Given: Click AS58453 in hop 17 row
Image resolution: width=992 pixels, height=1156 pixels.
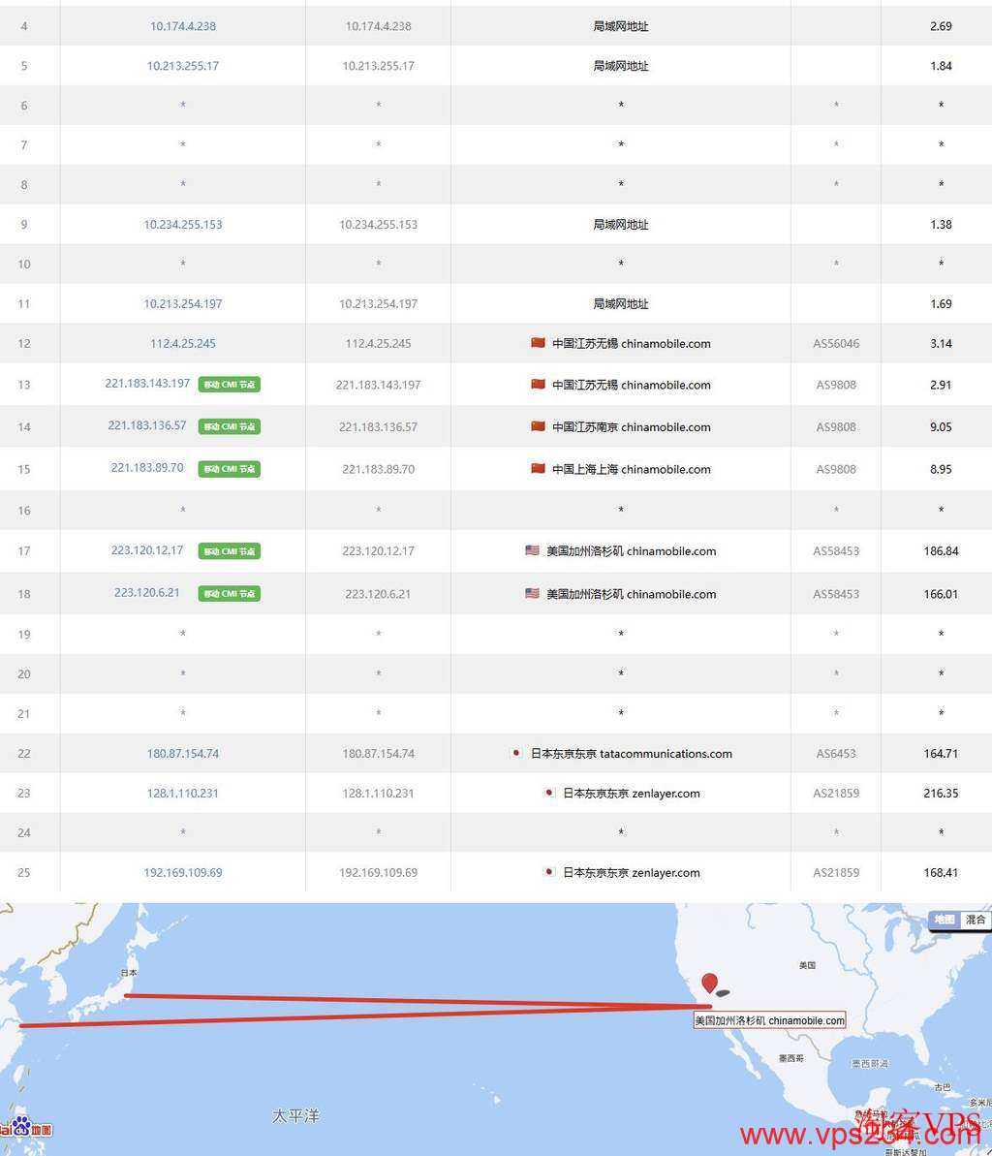Looking at the screenshot, I should 836,550.
